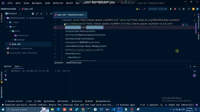Click the maven.apache.org URL link in editor
Screen dimensions: 200x112
tap(83, 50)
